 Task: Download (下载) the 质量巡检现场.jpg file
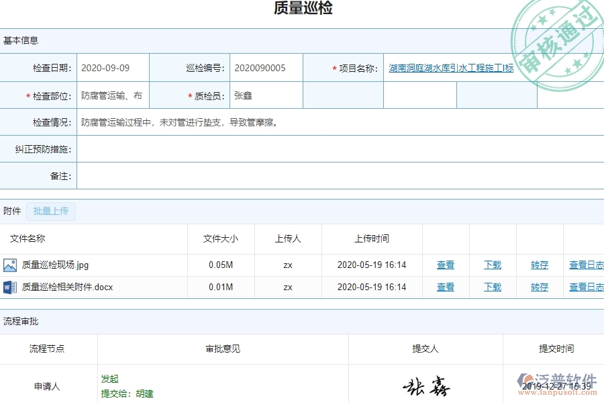click(x=492, y=265)
